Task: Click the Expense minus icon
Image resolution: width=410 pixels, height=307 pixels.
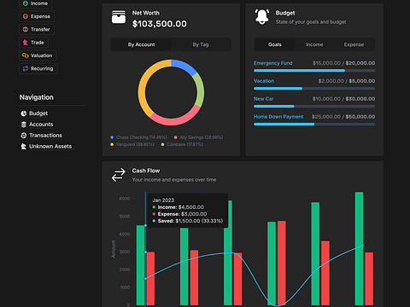Action: tap(26, 16)
